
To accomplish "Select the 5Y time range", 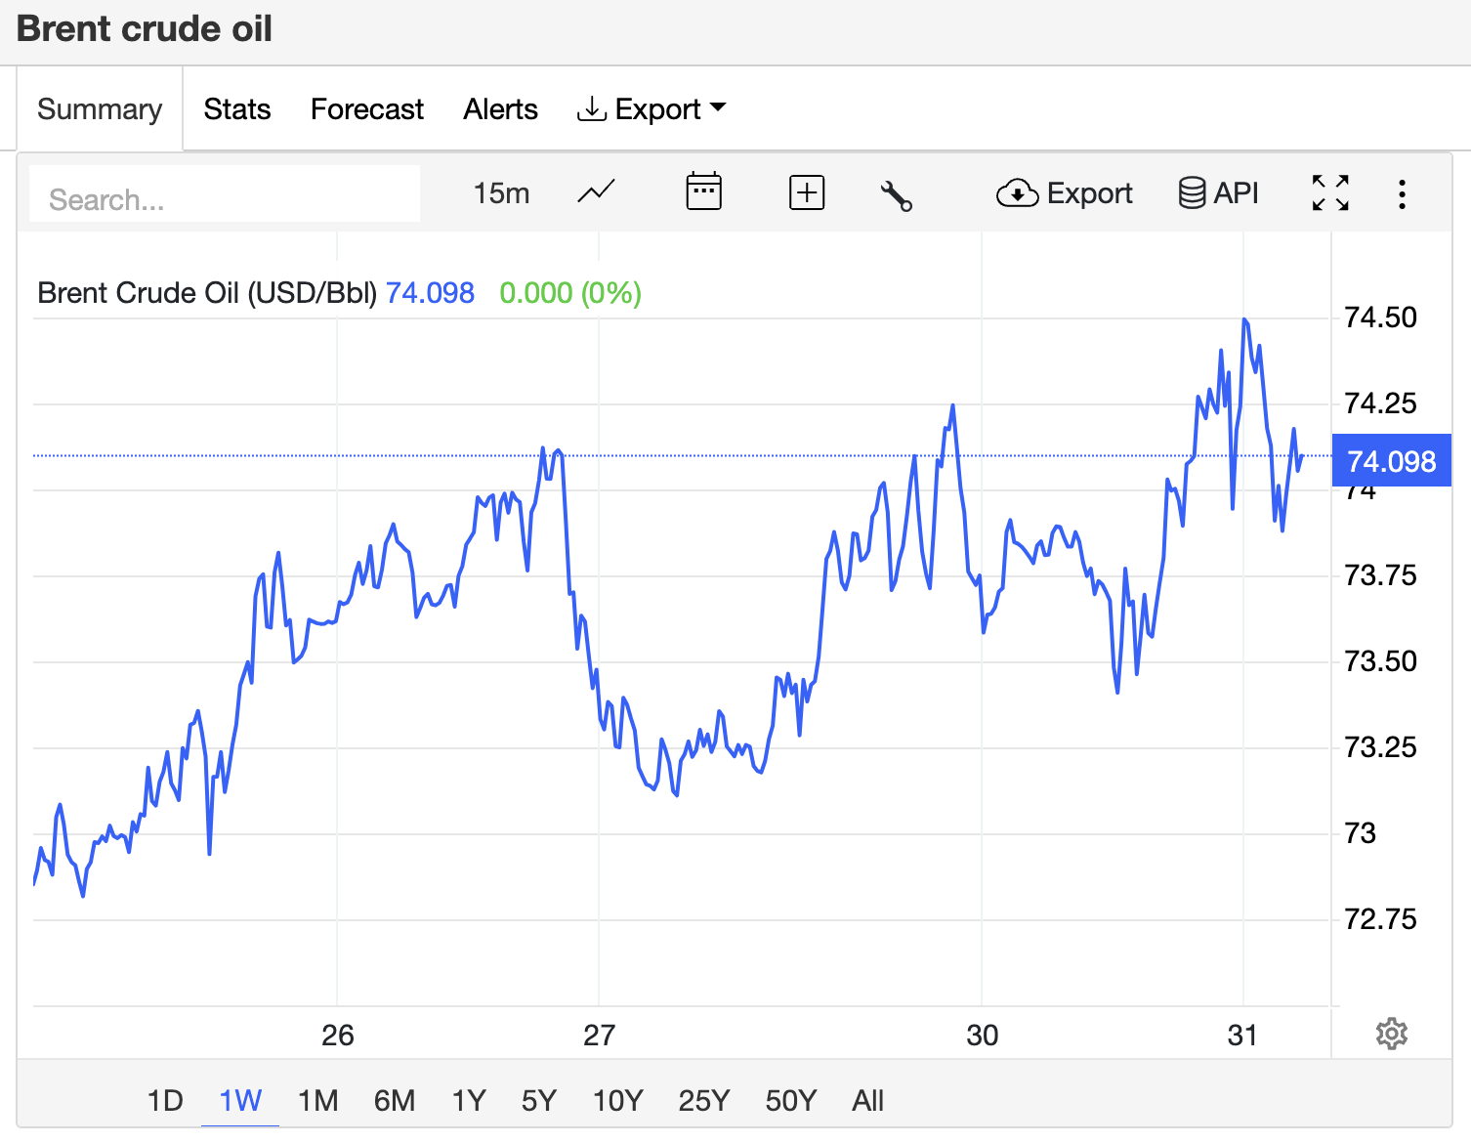I will pos(538,1101).
